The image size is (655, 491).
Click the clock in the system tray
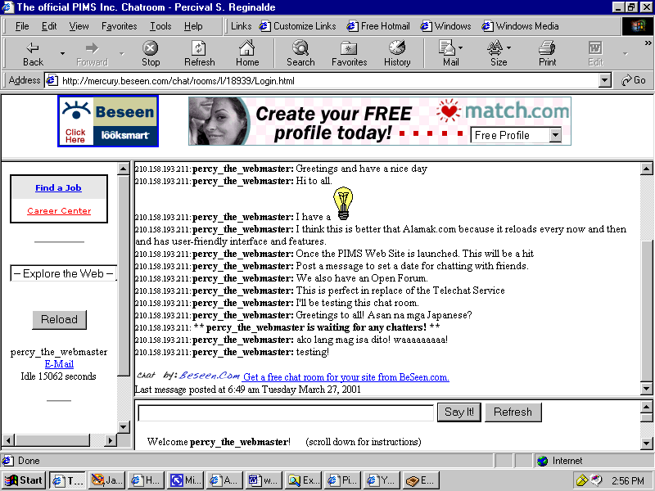[628, 480]
